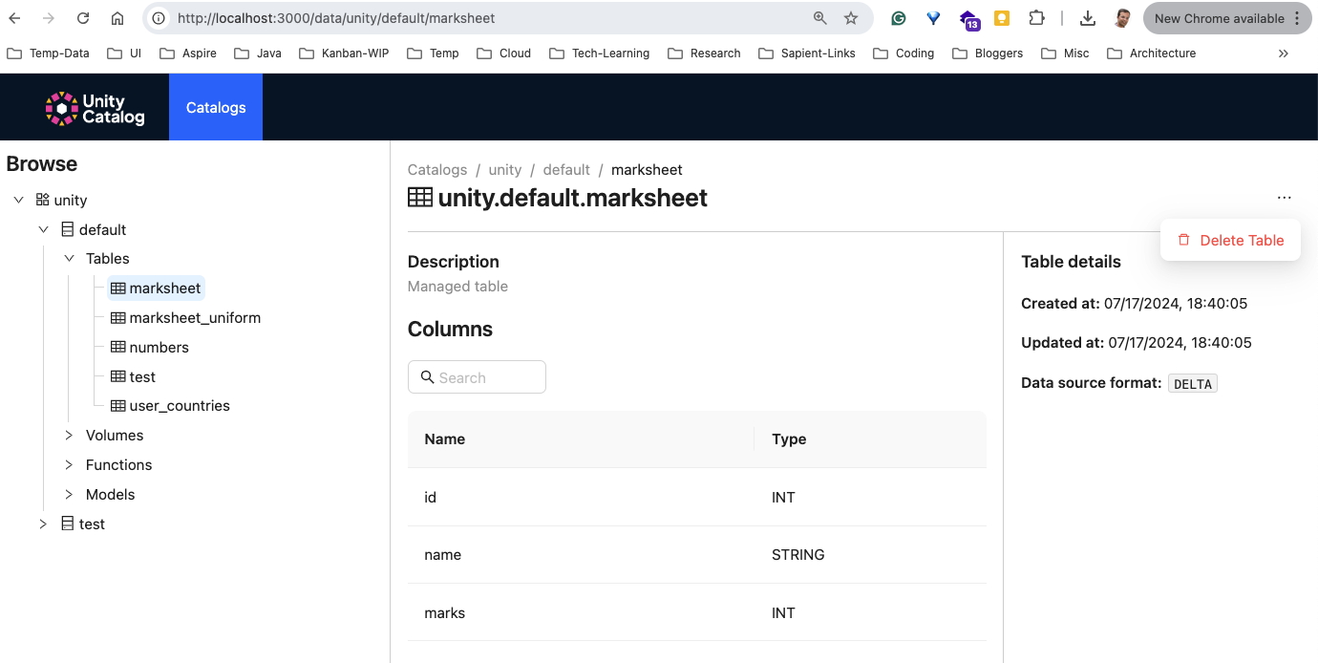Click the site info icon in address bar
The height and width of the screenshot is (663, 1318).
(159, 18)
